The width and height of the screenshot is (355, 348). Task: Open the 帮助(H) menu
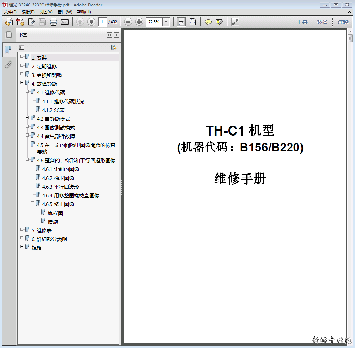pos(84,12)
